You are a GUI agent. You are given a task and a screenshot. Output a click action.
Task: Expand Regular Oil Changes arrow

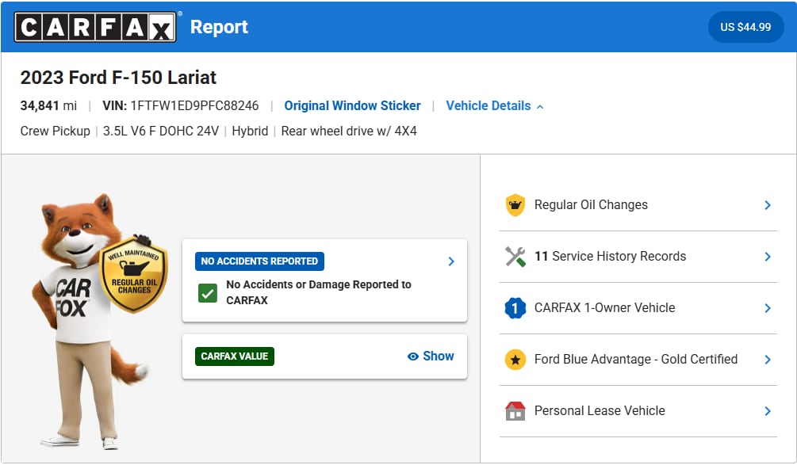[x=768, y=205]
